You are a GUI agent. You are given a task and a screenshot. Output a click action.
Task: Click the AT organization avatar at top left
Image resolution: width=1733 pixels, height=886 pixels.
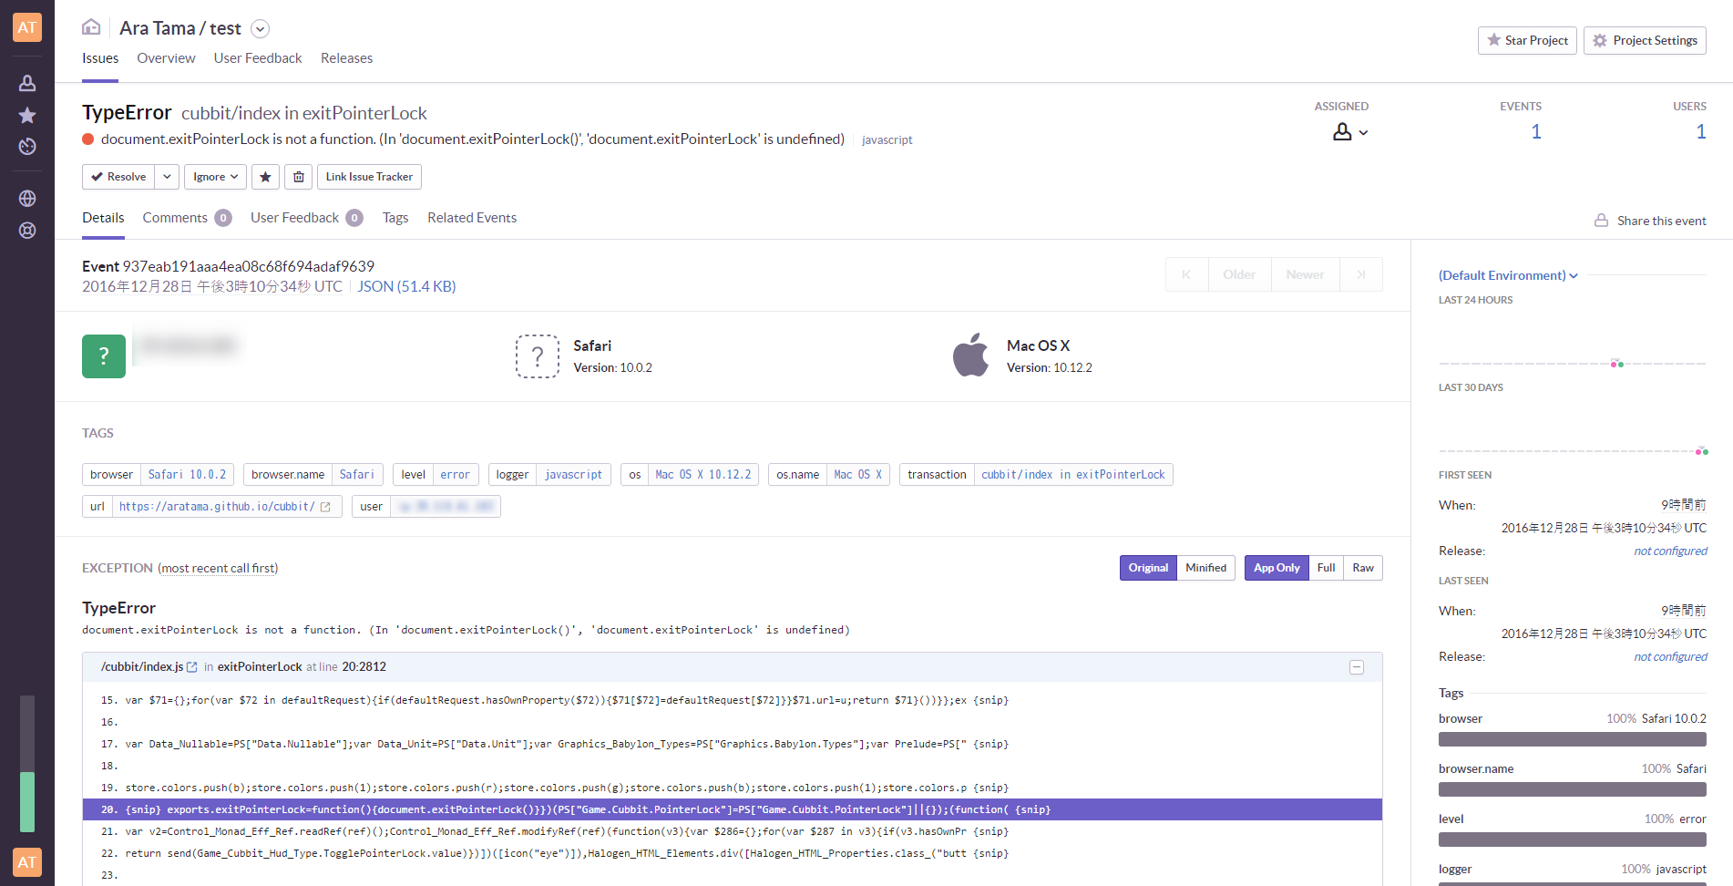[x=27, y=27]
